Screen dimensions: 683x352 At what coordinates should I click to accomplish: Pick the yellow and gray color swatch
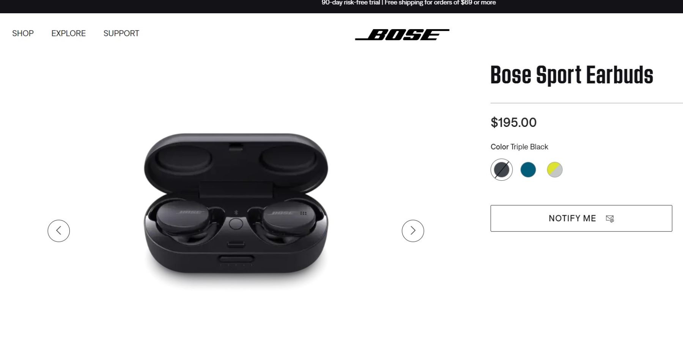[555, 170]
